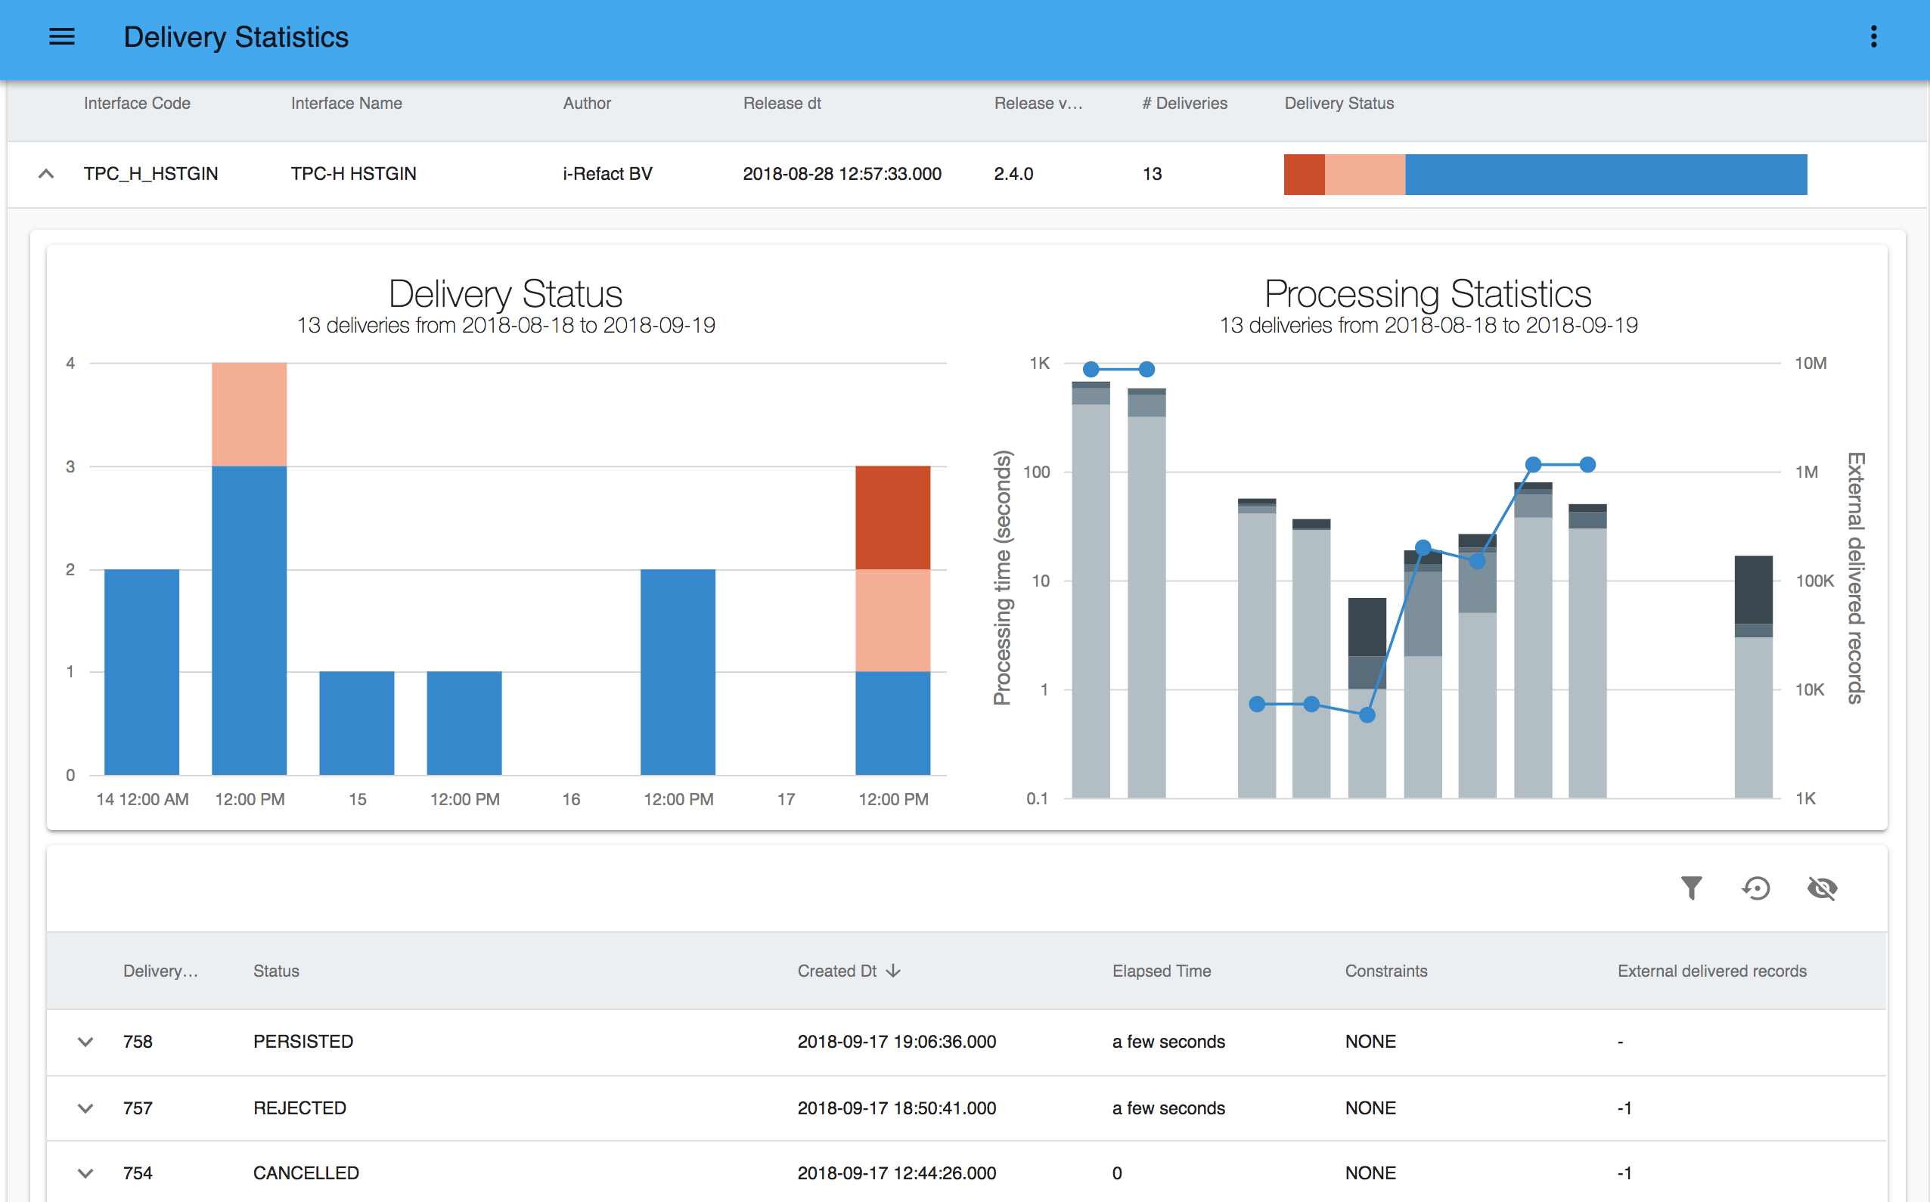The image size is (1930, 1202).
Task: Sort by External delivered records column
Action: click(1711, 971)
